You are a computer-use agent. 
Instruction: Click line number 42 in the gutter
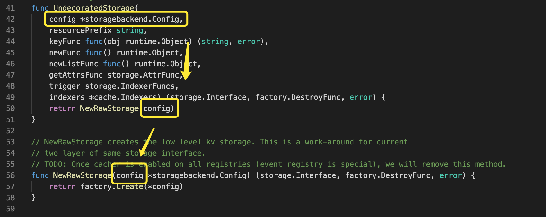tap(10, 19)
